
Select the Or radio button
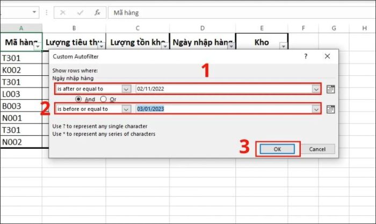103,99
